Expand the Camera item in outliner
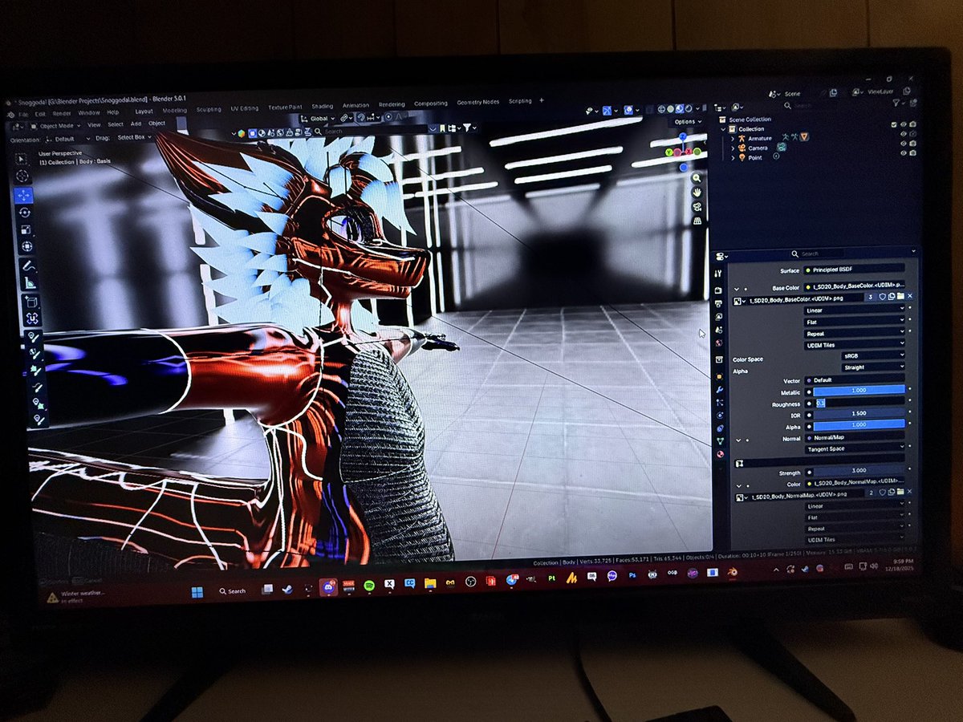This screenshot has height=722, width=963. [733, 148]
